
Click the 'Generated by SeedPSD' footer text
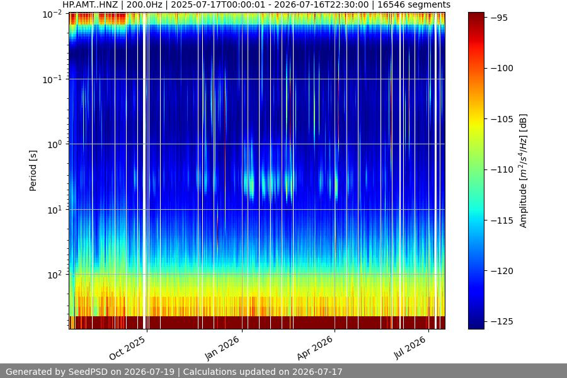[x=174, y=372]
